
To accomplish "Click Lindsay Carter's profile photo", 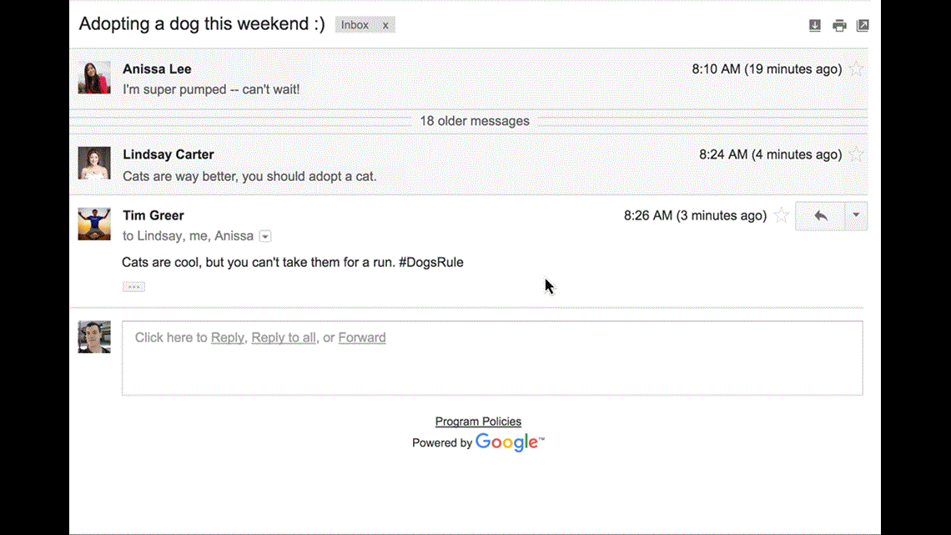I will click(94, 163).
